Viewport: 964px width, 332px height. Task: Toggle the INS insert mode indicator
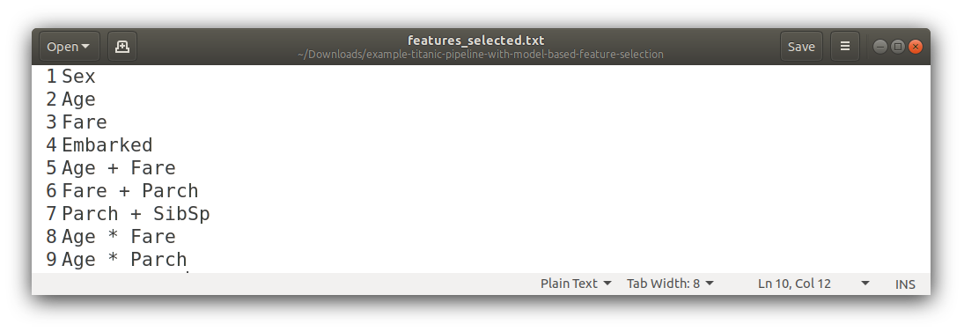(905, 284)
